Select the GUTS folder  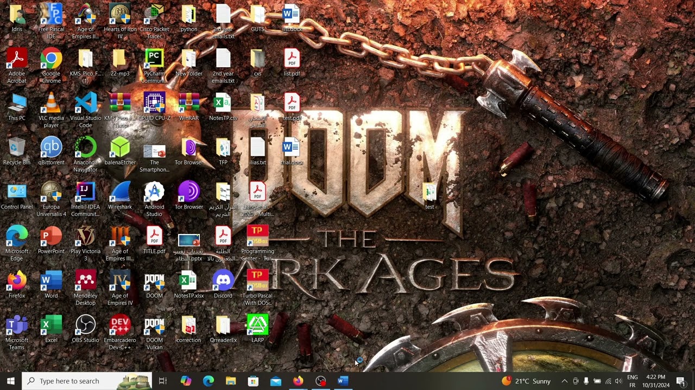(257, 18)
